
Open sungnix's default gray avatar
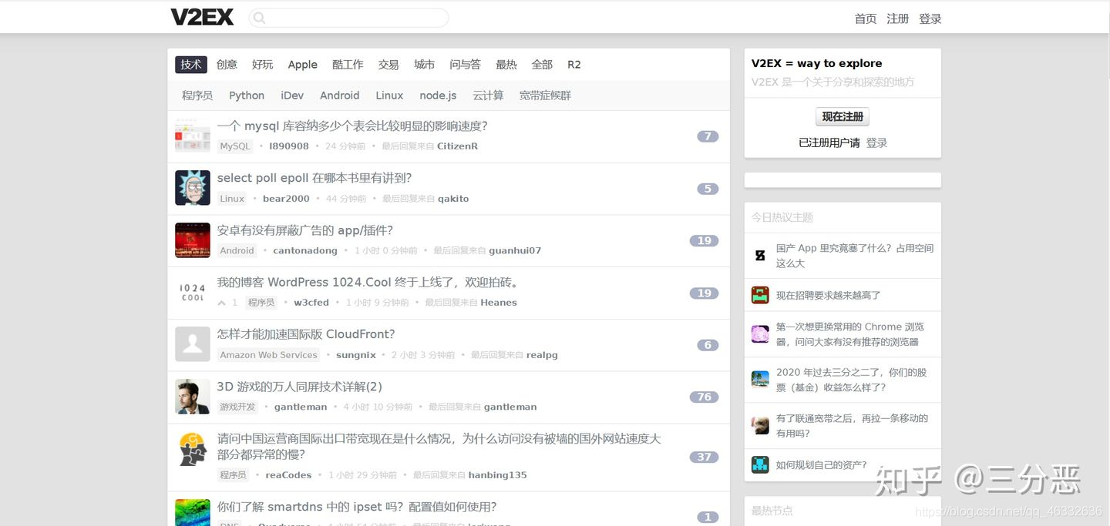[x=192, y=344]
